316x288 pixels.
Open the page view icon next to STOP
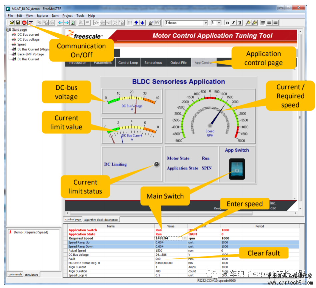[31, 23]
